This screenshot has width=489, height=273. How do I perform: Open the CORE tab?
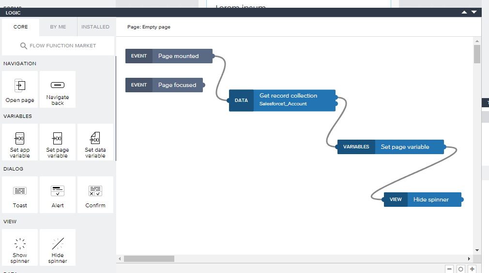click(x=21, y=27)
